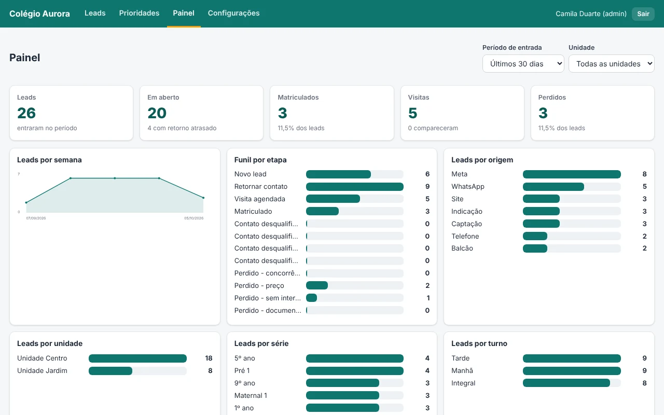Screen dimensions: 664x415
Task: Click the Em aberto 20 summary card
Action: tap(202, 113)
